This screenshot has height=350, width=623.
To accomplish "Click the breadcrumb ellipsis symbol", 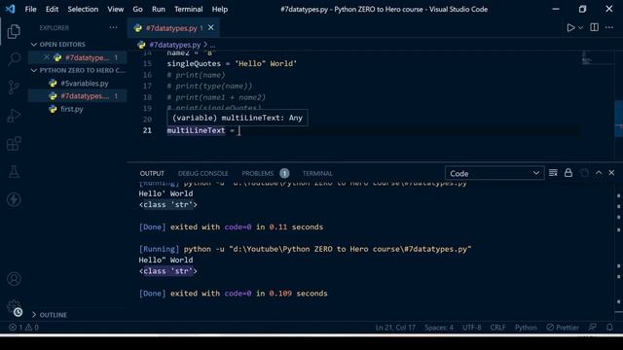I will pyautogui.click(x=212, y=45).
